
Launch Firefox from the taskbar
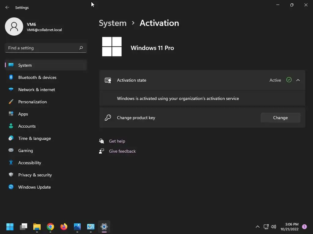(x=64, y=227)
